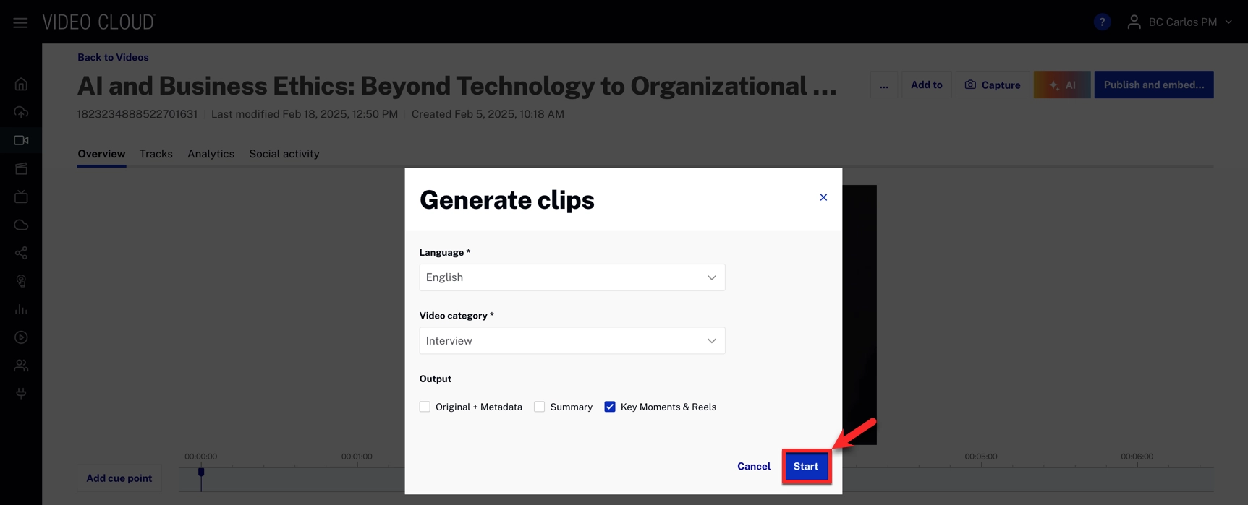This screenshot has height=505, width=1248.
Task: Close the Generate clips dialog
Action: pos(823,197)
